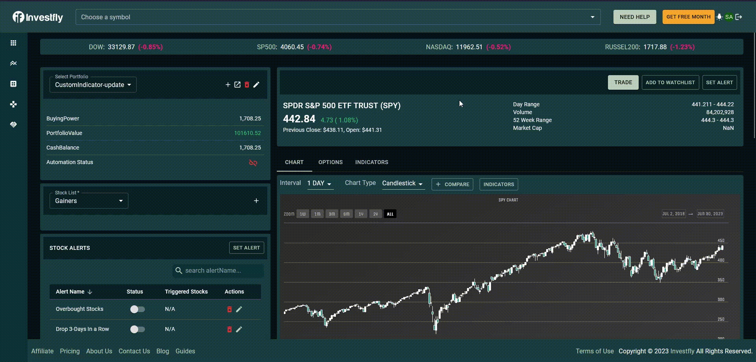
Task: Select 3m chart zoom
Action: [x=332, y=214]
